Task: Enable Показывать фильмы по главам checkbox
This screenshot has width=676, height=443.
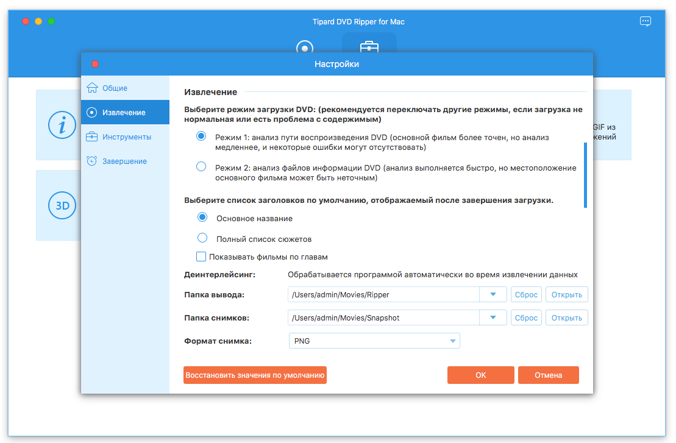Action: tap(201, 257)
